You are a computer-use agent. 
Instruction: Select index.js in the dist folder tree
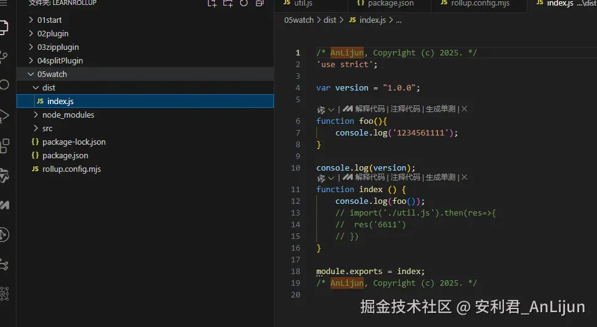pyautogui.click(x=145, y=101)
